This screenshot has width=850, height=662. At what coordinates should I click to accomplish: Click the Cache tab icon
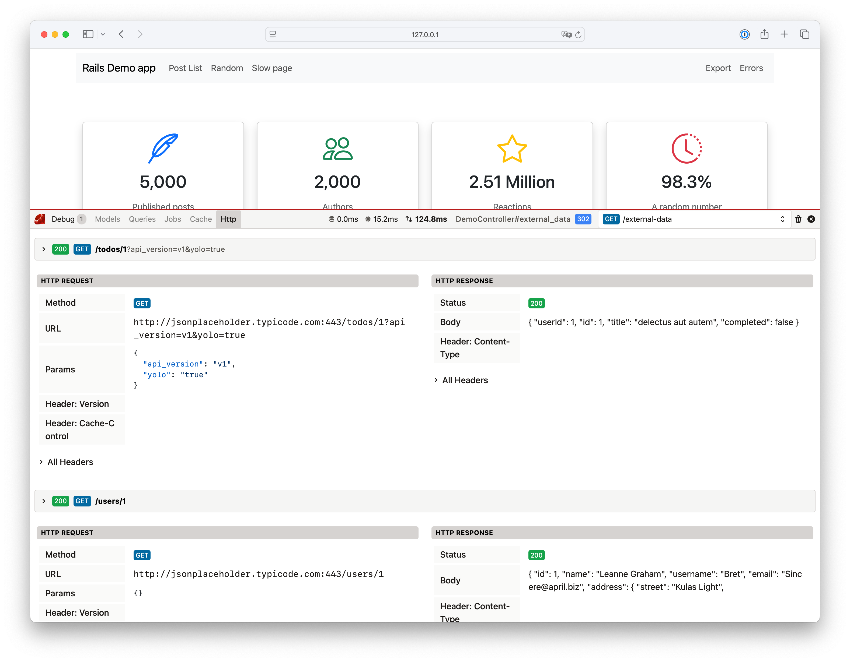point(201,219)
